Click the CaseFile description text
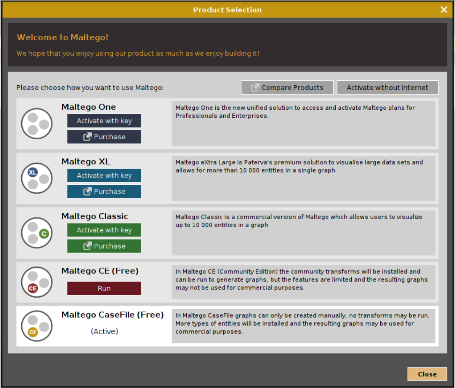The image size is (455, 388). [302, 323]
